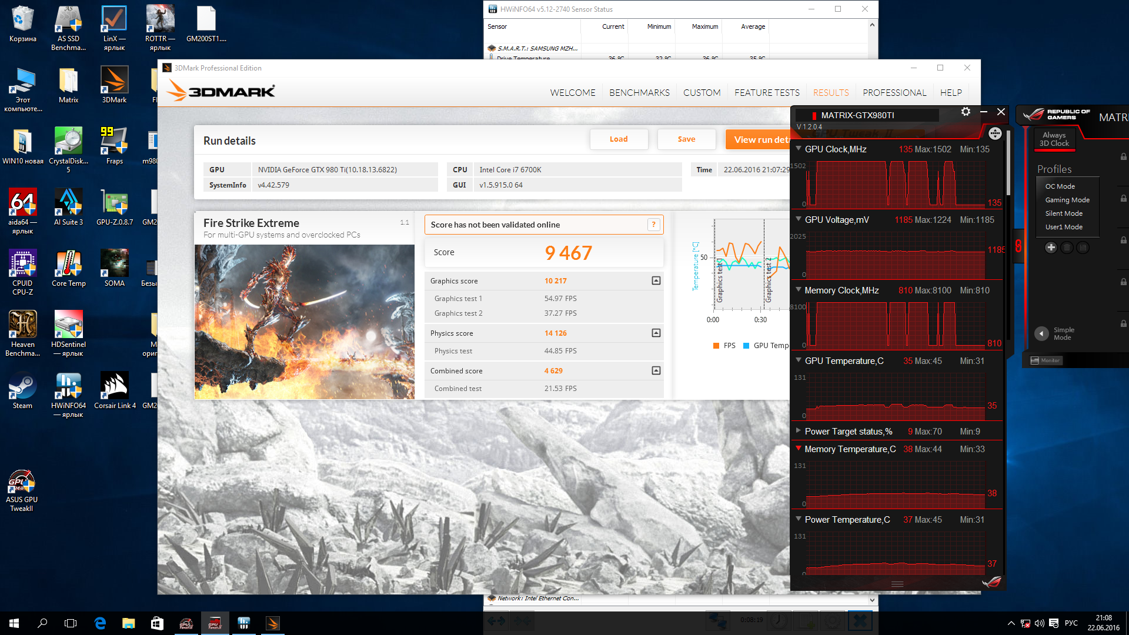Open the help question mark for validation

pyautogui.click(x=653, y=225)
